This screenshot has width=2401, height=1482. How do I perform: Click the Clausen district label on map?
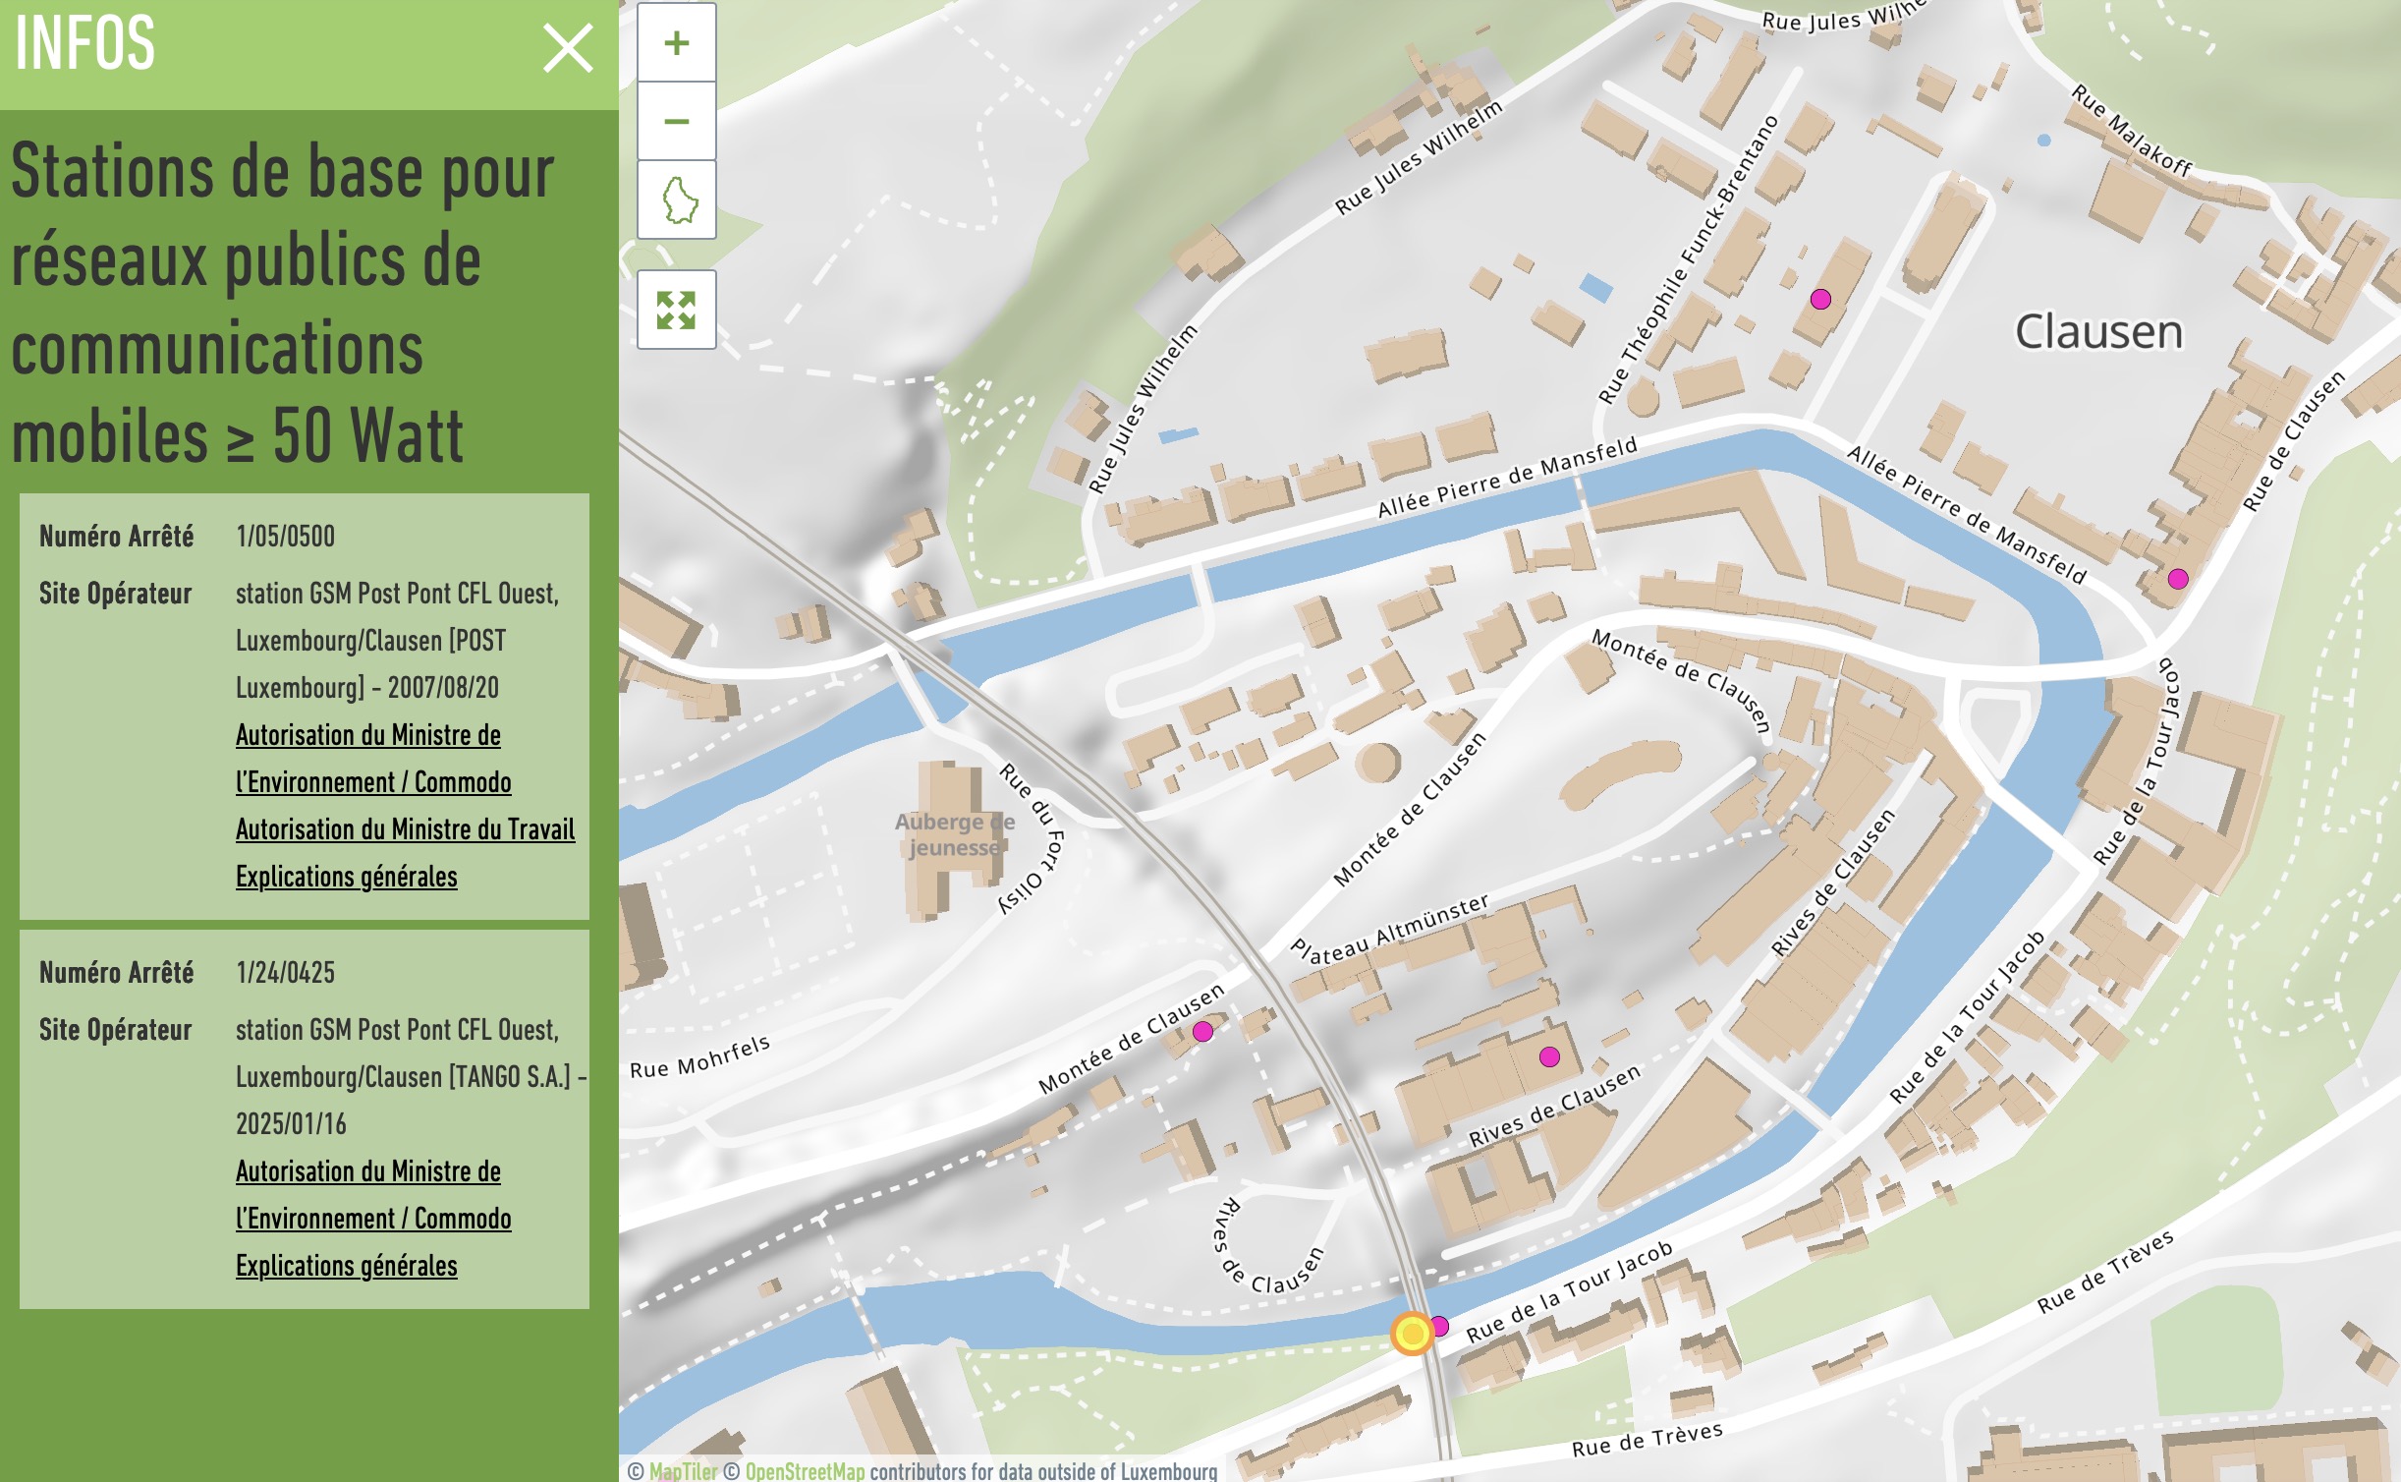[x=2098, y=332]
